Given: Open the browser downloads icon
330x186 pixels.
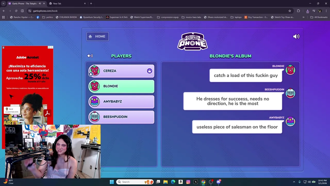Looking at the screenshot, I should [x=308, y=11].
